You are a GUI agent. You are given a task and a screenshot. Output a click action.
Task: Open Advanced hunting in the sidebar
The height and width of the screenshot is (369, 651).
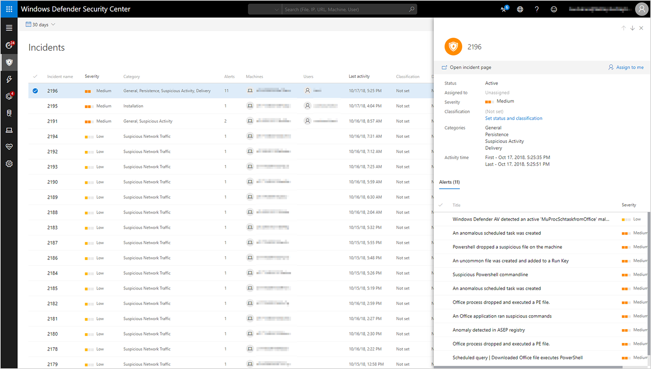(x=9, y=112)
